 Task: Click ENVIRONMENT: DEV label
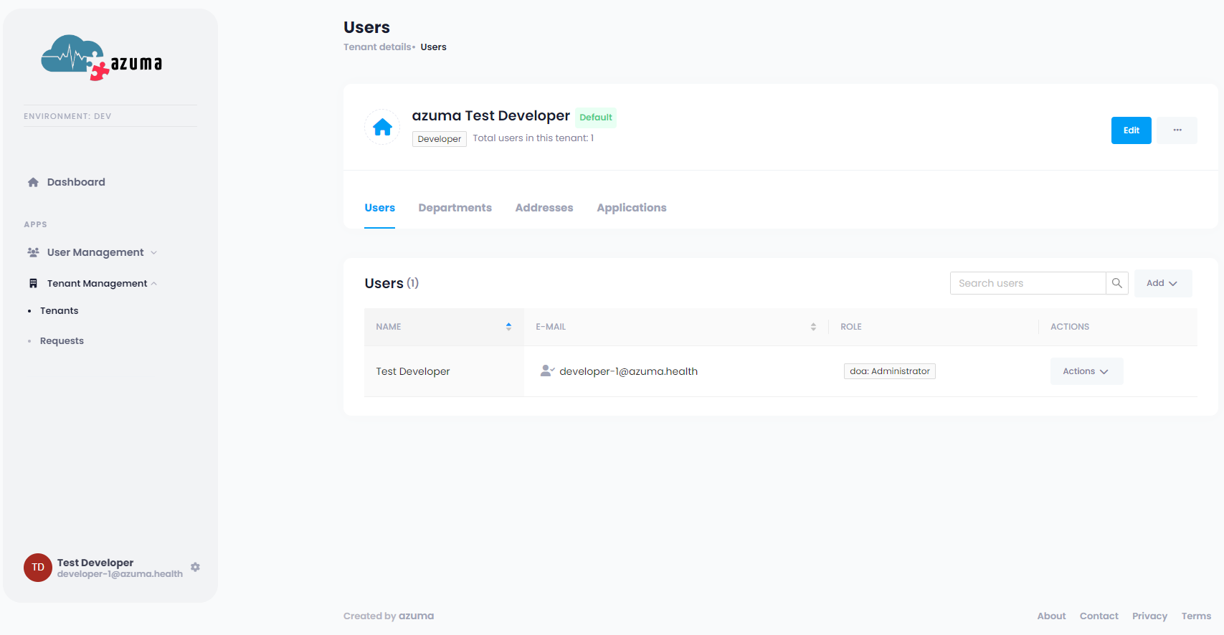pos(67,116)
